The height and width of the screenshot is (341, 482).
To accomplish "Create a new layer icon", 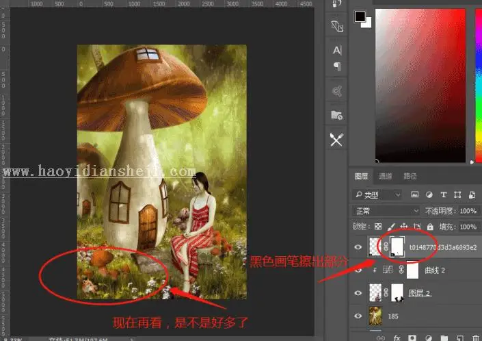I will (460, 338).
